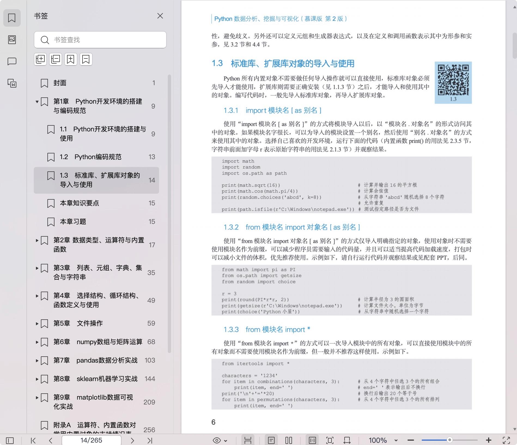
Task: Click heading 1.3.2 from 模块名 import 对象名
Action: click(292, 227)
